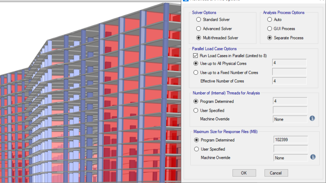The height and width of the screenshot is (183, 326).
Task: Select the Multi-threaded Solver option
Action: 199,38
